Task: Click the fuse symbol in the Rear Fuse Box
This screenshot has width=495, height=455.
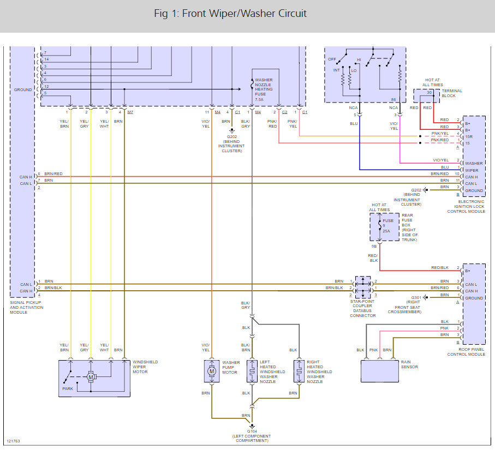Action: [x=380, y=226]
